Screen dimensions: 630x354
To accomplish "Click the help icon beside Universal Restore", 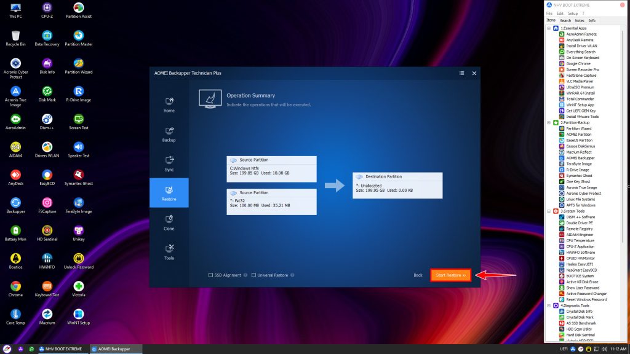I will (x=292, y=275).
